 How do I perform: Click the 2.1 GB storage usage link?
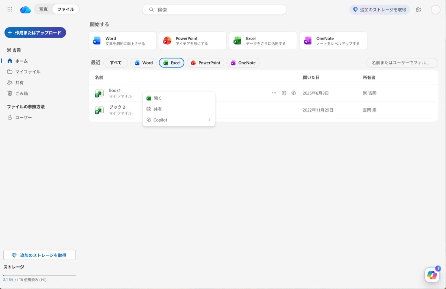pyautogui.click(x=8, y=279)
